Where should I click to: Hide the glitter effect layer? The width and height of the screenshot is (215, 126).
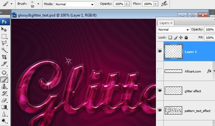tap(160, 91)
